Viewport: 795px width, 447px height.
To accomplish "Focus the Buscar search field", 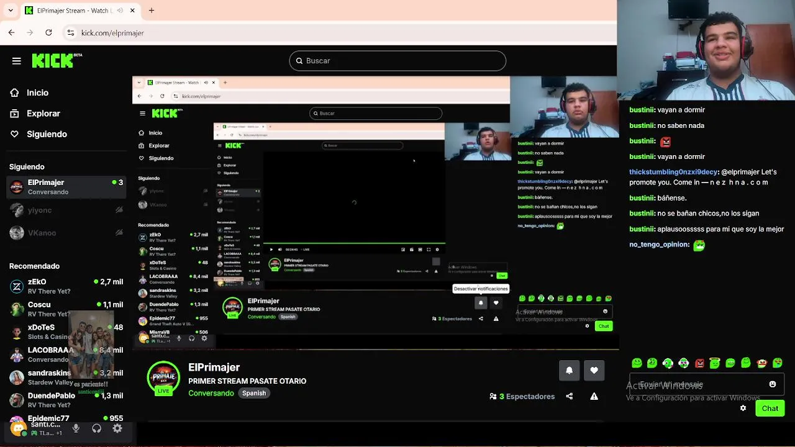I will (397, 61).
